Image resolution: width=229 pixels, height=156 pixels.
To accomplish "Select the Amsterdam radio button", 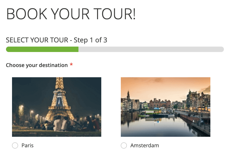I will point(124,146).
